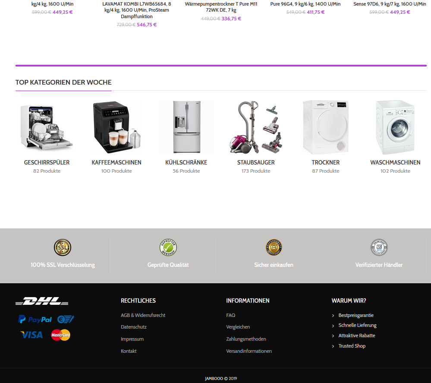Screen dimensions: 431x383
Task: Click the Bestpreisgarantie chevron item
Action: point(352,315)
